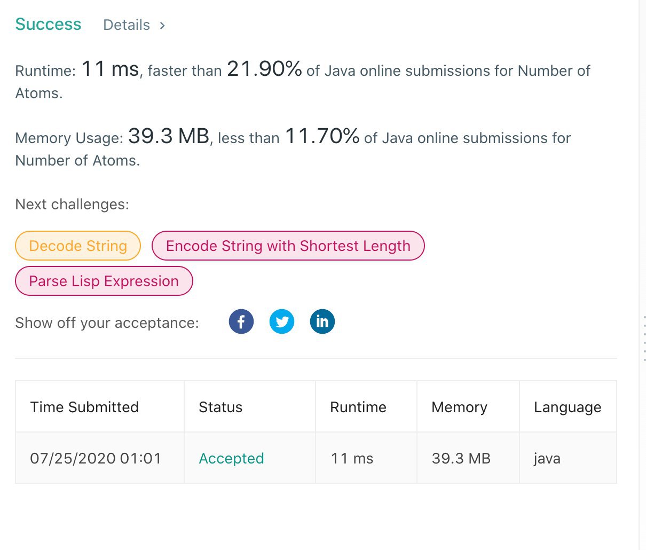
Task: Open the Parse Lisp Expression challenge
Action: coord(104,281)
